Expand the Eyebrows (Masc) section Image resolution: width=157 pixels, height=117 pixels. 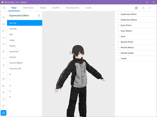[136, 20]
